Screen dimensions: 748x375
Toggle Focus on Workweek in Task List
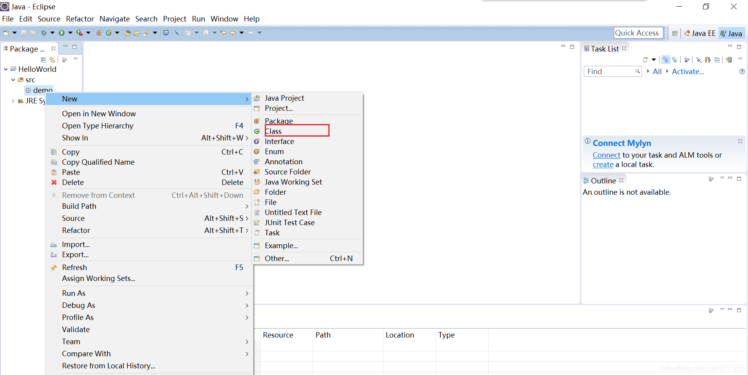pos(687,60)
